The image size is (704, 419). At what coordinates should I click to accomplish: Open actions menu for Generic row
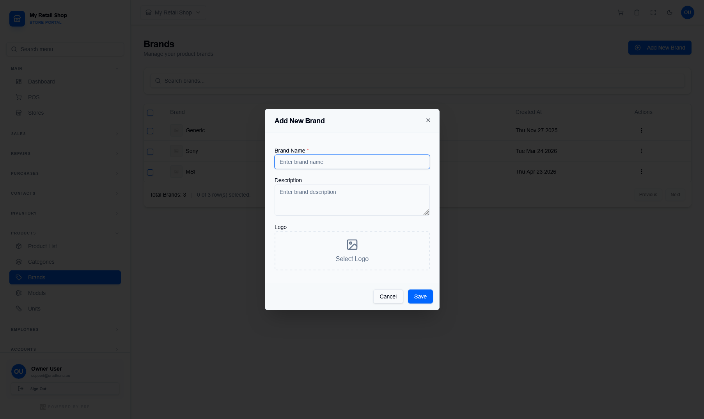click(642, 130)
